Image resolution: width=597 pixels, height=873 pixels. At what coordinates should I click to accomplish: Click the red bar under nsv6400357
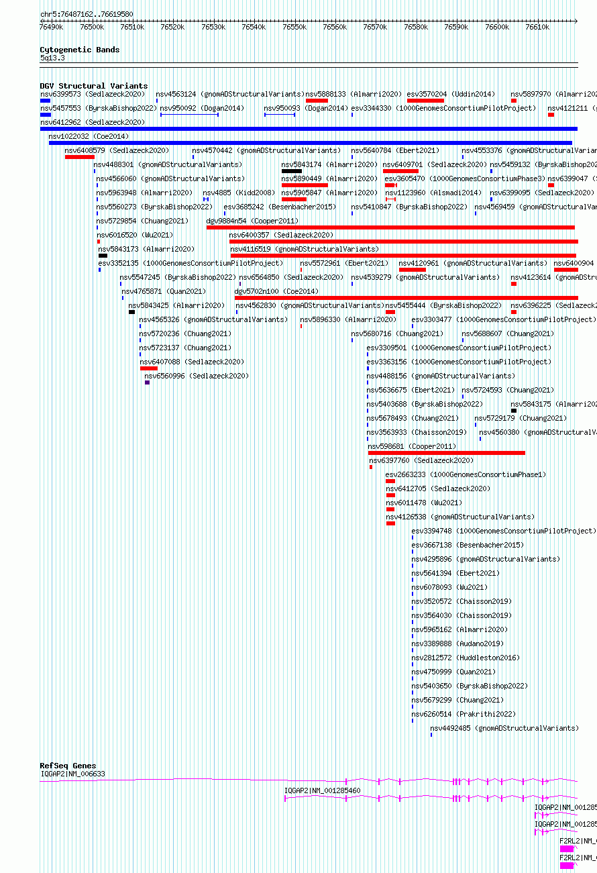pyautogui.click(x=404, y=242)
